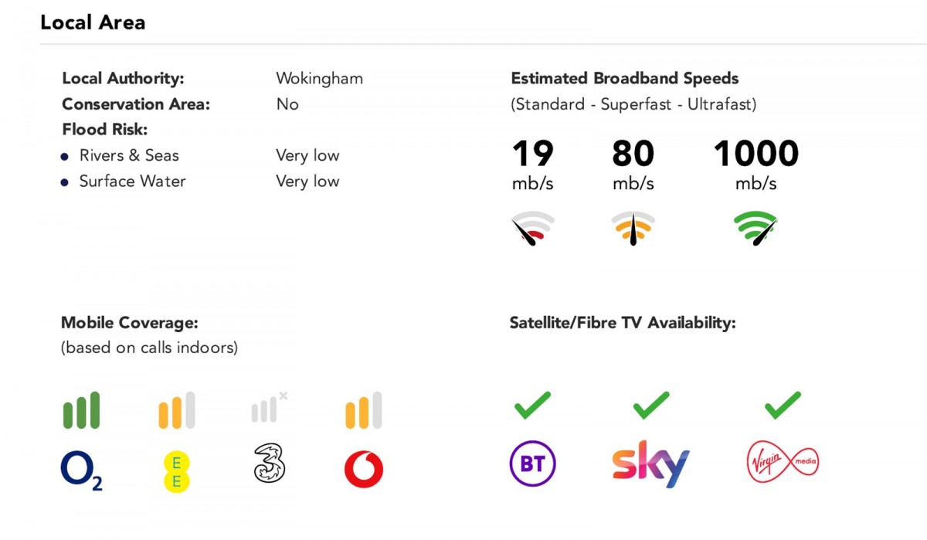Viewport: 927px width, 540px height.
Task: Click the Local Area section heading
Action: point(93,22)
